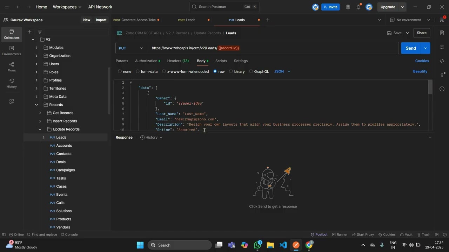Open the comments icon in right sidebar
Screen dimensions: 449x252
pyautogui.click(x=442, y=47)
